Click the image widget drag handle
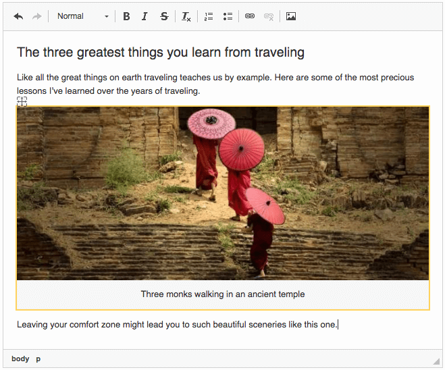The image size is (445, 370). [x=22, y=101]
